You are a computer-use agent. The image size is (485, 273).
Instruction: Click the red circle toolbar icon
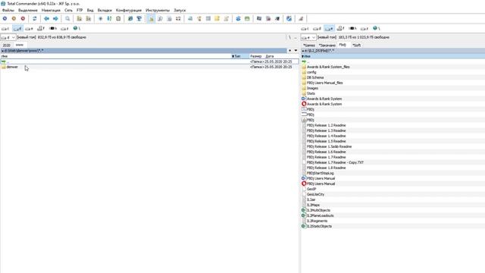tap(23, 18)
